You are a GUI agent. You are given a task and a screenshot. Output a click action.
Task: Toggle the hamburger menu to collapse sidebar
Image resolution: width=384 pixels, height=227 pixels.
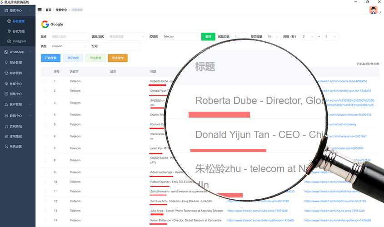(x=40, y=10)
